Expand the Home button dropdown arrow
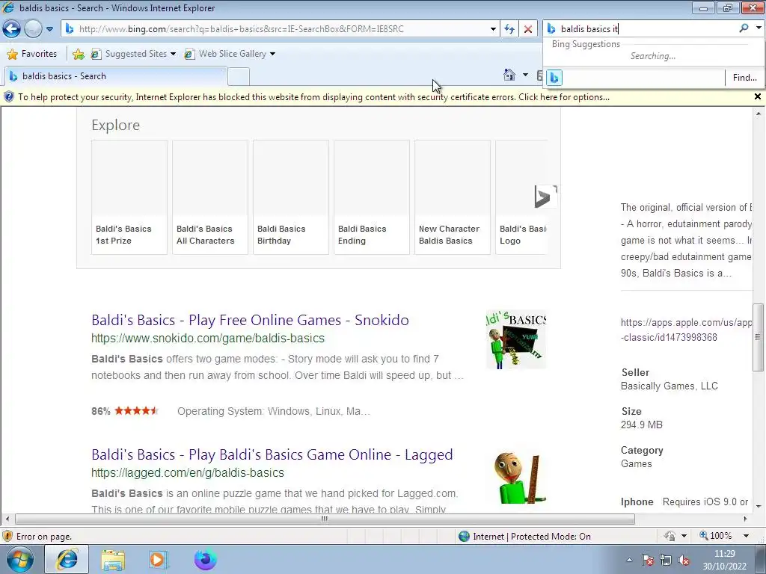The width and height of the screenshot is (766, 574). coord(525,75)
